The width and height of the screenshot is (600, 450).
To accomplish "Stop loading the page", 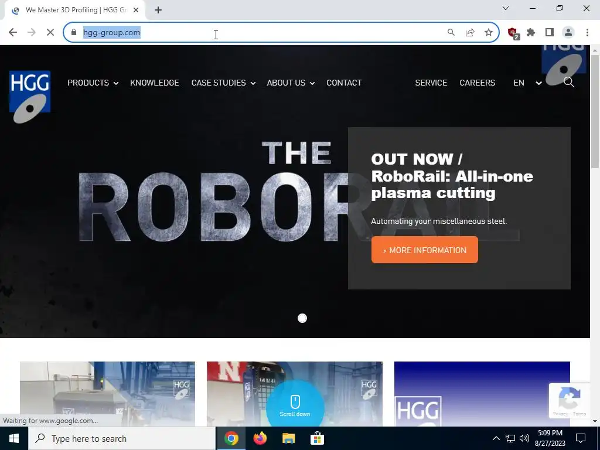I will click(x=50, y=33).
